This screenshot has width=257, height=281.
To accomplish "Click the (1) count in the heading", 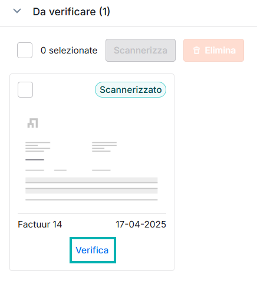I will point(104,12).
